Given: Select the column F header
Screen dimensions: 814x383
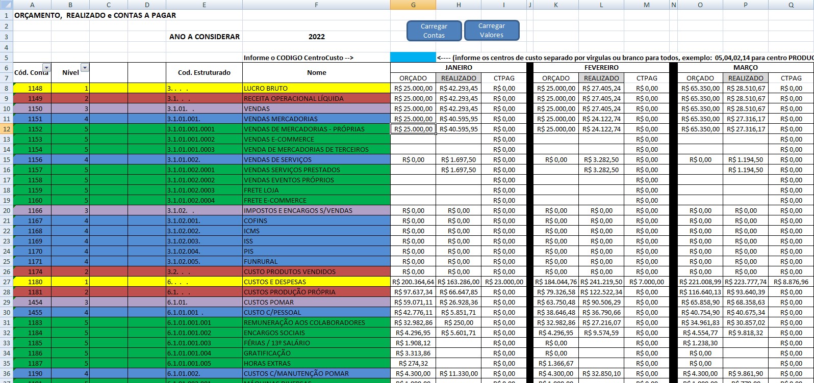Looking at the screenshot, I should pos(316,5).
